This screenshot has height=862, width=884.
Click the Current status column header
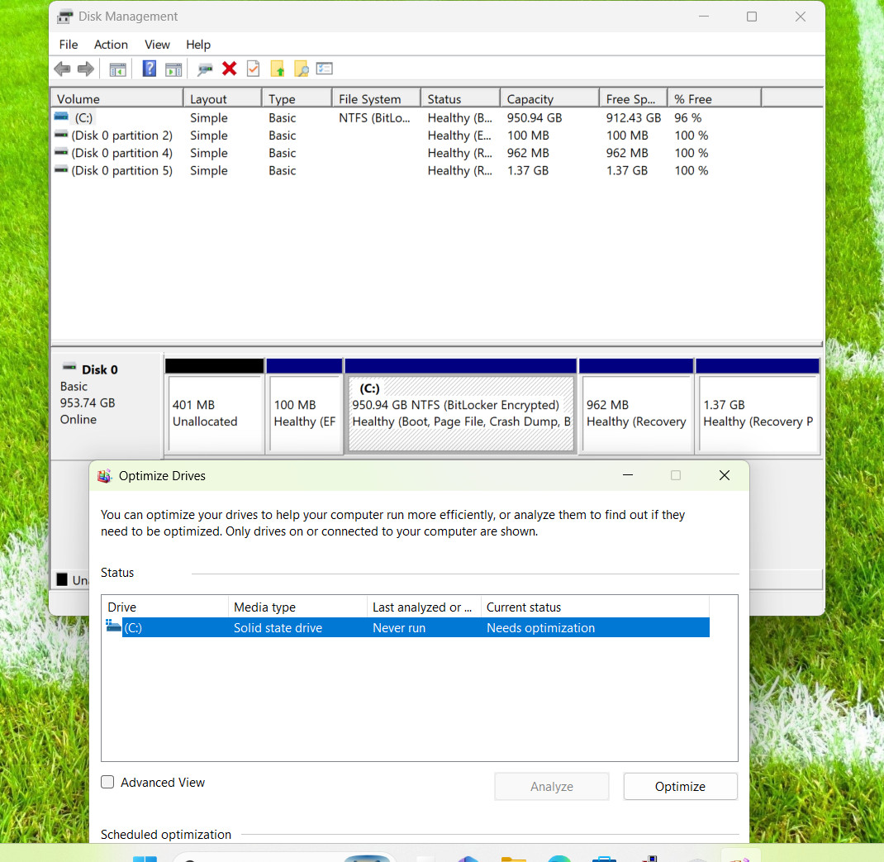click(595, 607)
